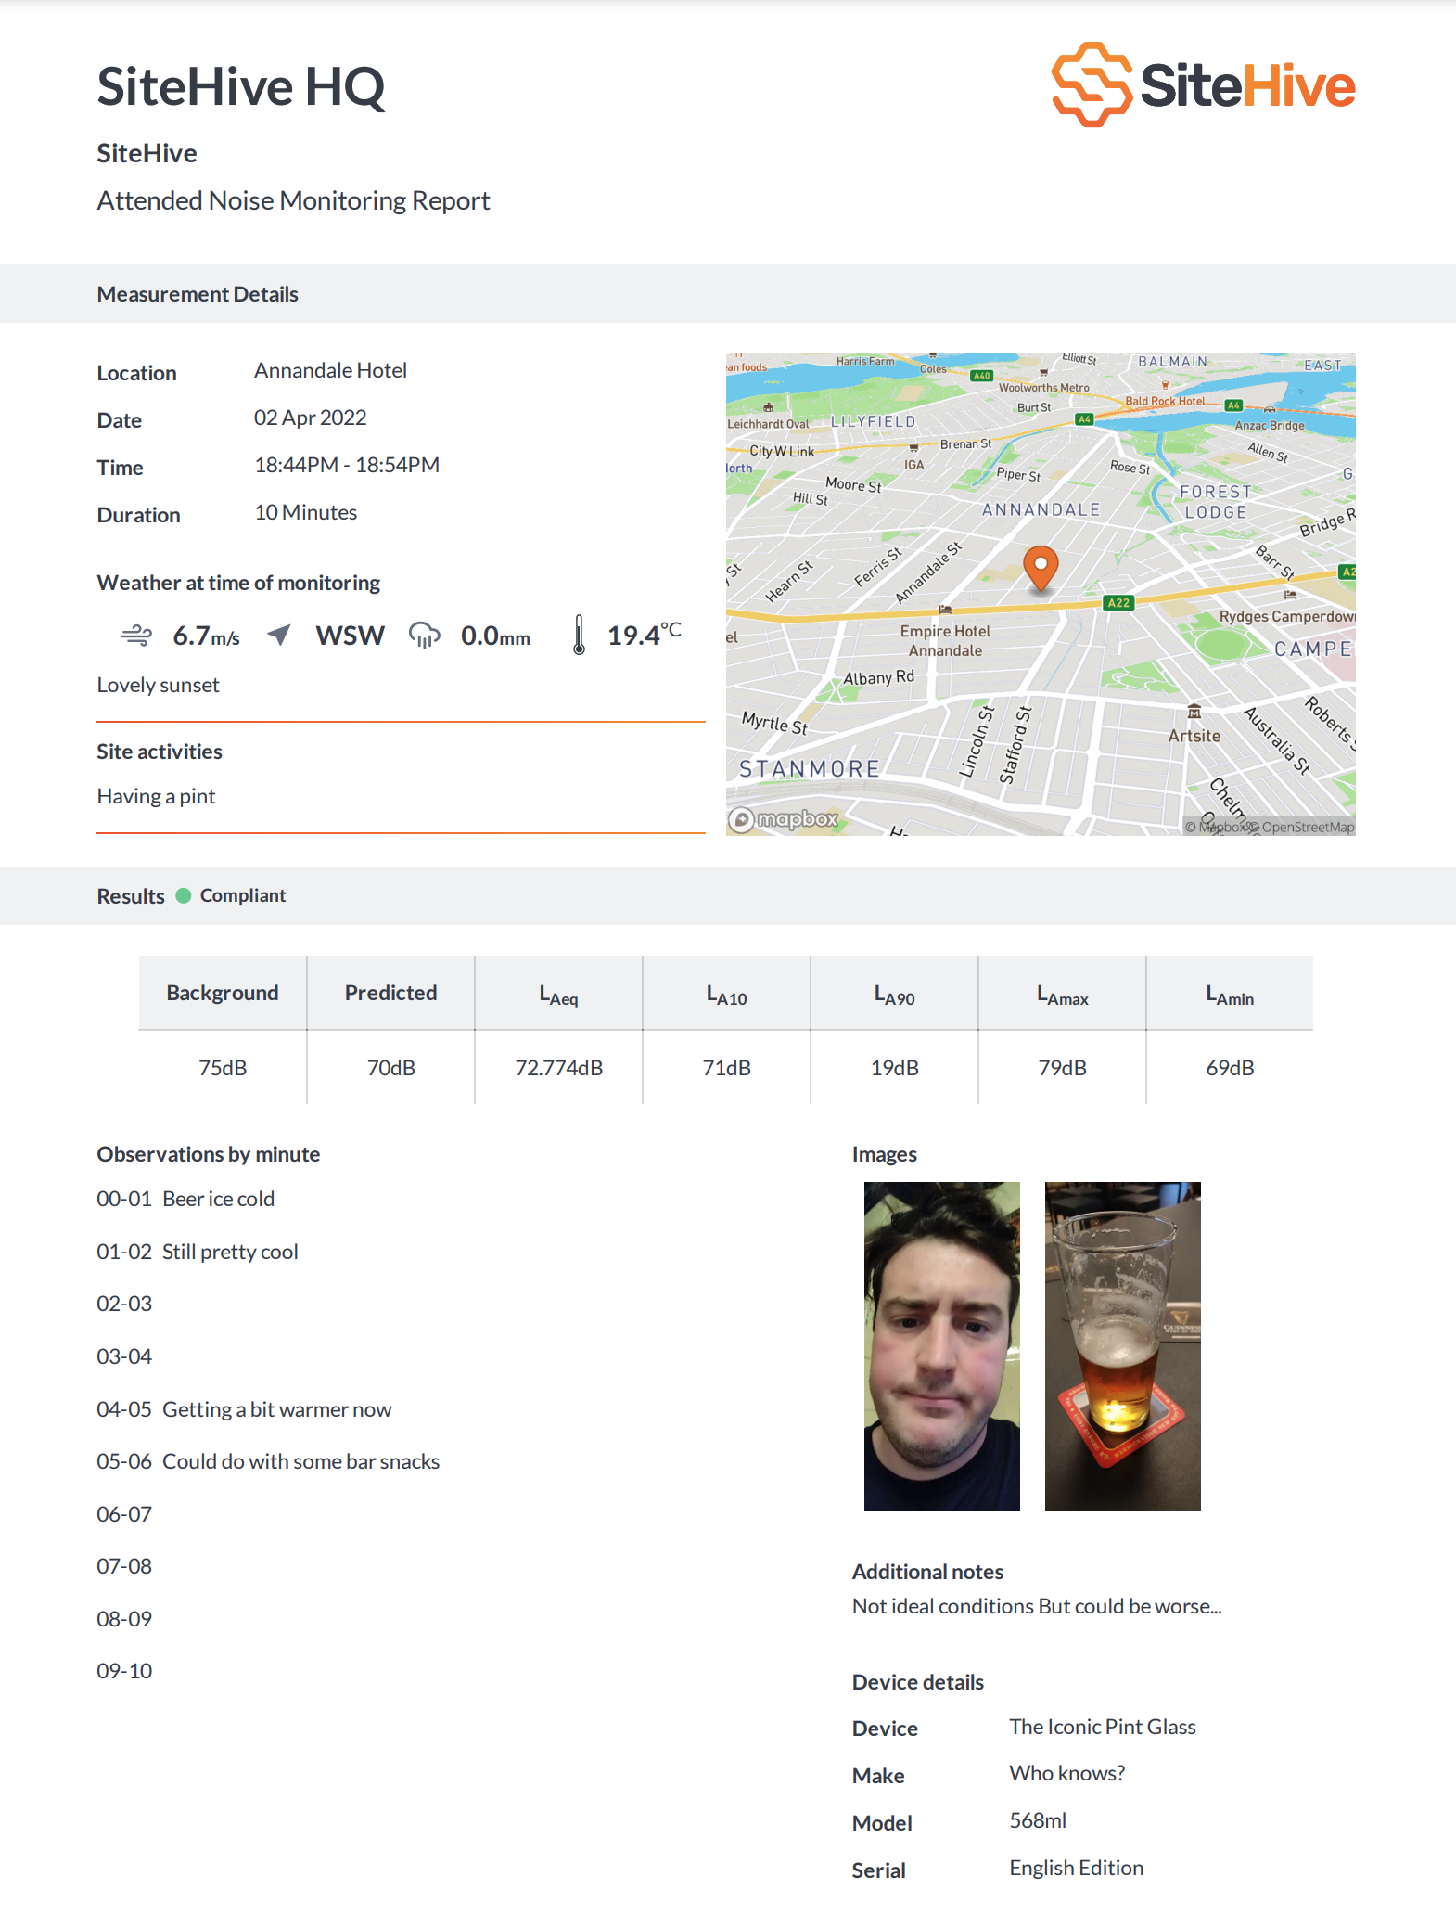Viewport: 1456px width, 1928px height.
Task: Click the mapbox logo on the map
Action: click(784, 819)
